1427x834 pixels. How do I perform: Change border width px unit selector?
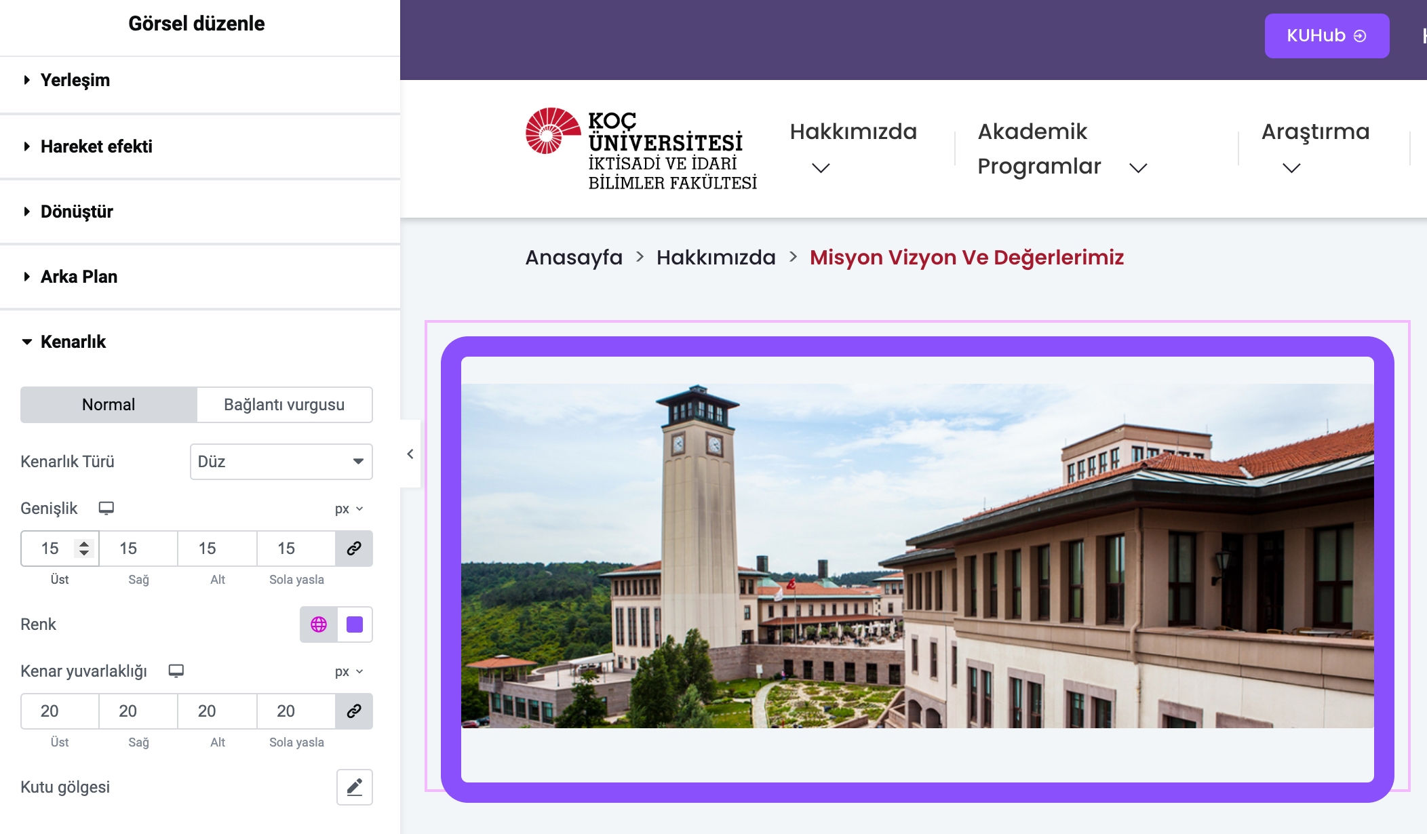(x=349, y=509)
